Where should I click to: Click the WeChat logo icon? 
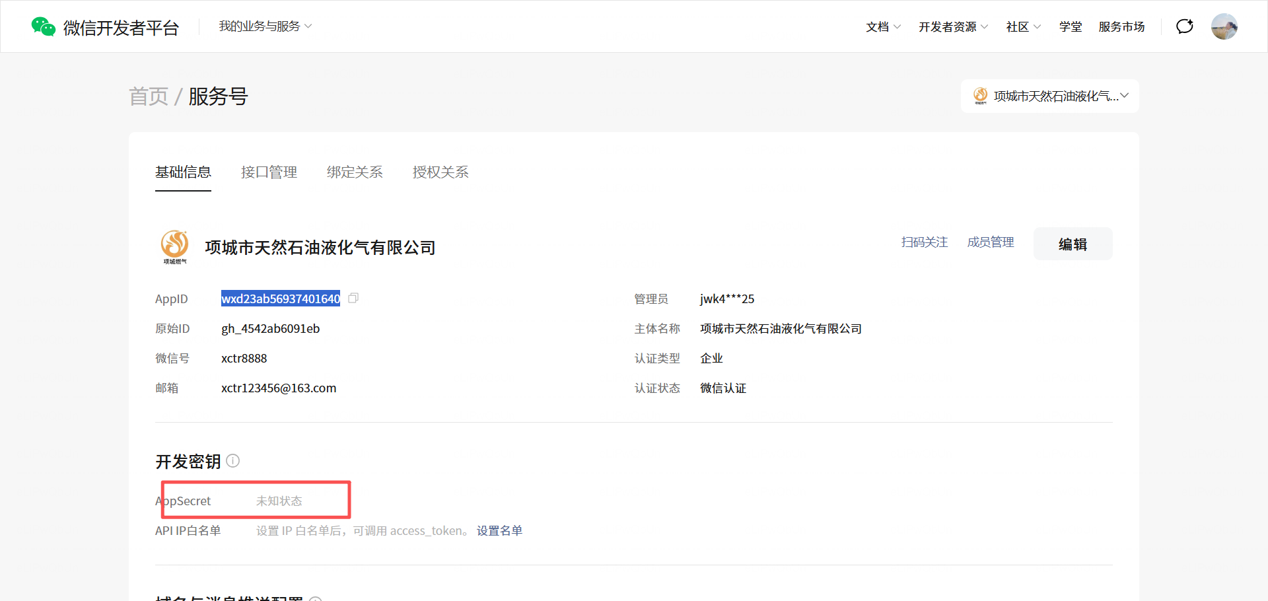44,26
